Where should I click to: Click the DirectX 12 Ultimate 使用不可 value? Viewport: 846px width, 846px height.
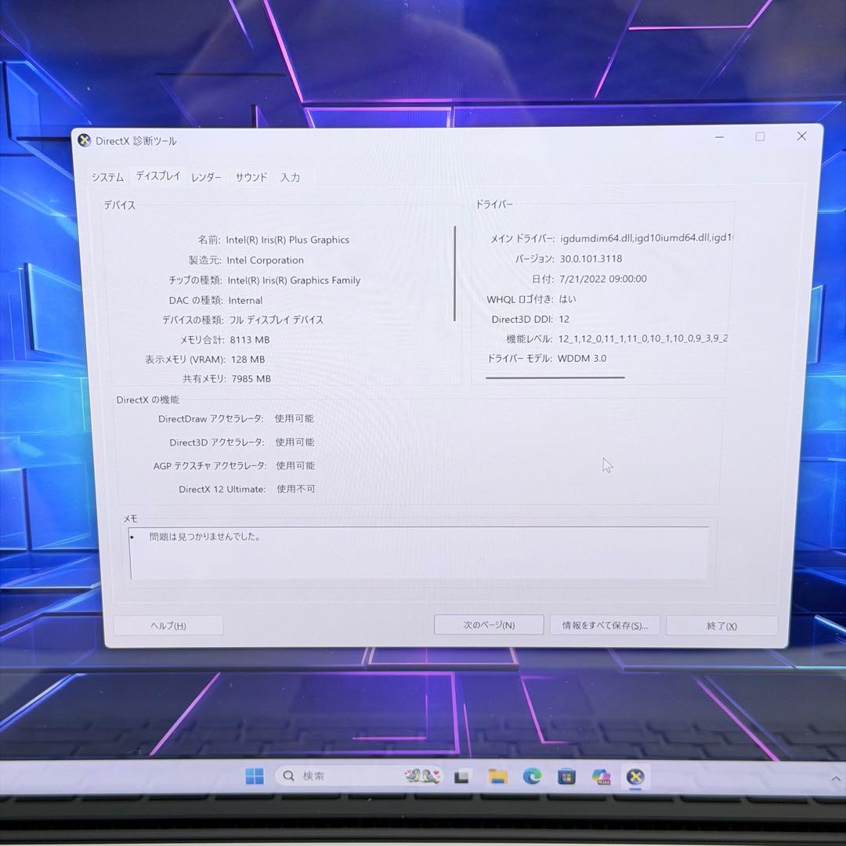point(295,489)
